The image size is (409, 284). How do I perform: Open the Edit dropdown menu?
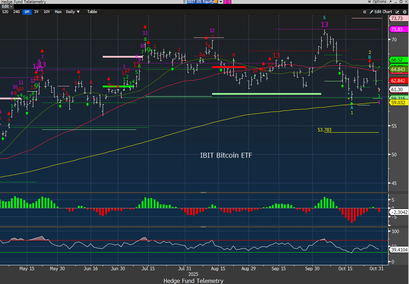tap(7, 7)
